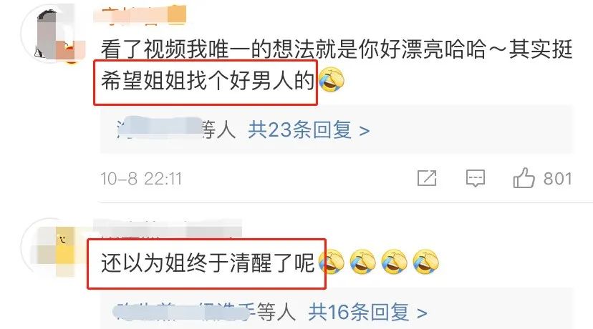
Task: Open blurred replier name before 等人 in first thread
Action: 159,129
